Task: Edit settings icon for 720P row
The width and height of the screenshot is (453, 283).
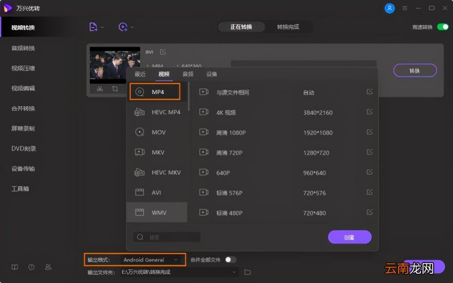Action: click(369, 152)
